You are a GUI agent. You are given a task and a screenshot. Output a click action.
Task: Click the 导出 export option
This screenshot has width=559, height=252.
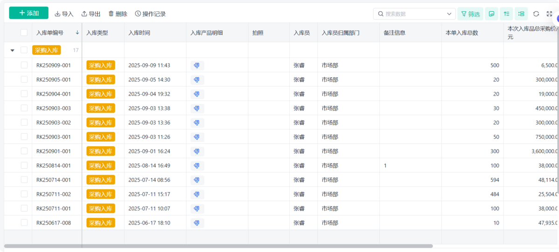click(x=91, y=14)
